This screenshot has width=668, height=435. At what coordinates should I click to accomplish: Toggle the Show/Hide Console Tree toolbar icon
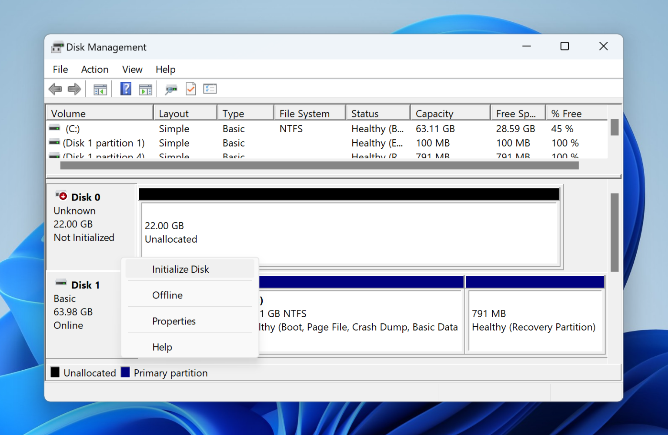[100, 89]
